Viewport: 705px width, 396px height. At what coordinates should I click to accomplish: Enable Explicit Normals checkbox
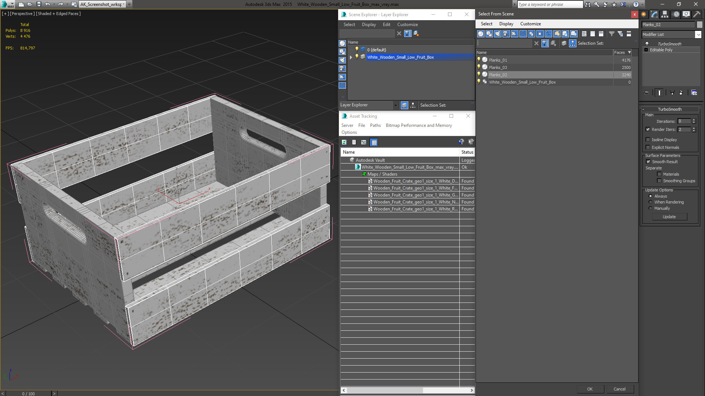click(x=648, y=147)
